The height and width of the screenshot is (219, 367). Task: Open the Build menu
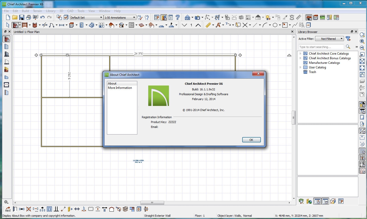[x=25, y=11]
